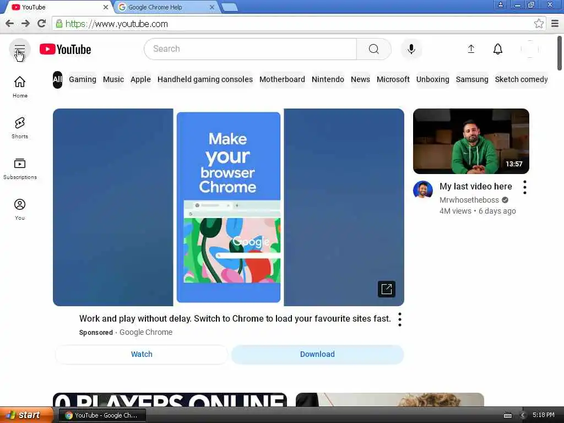The image size is (564, 423).
Task: Click the padlock site security icon
Action: coord(59,24)
